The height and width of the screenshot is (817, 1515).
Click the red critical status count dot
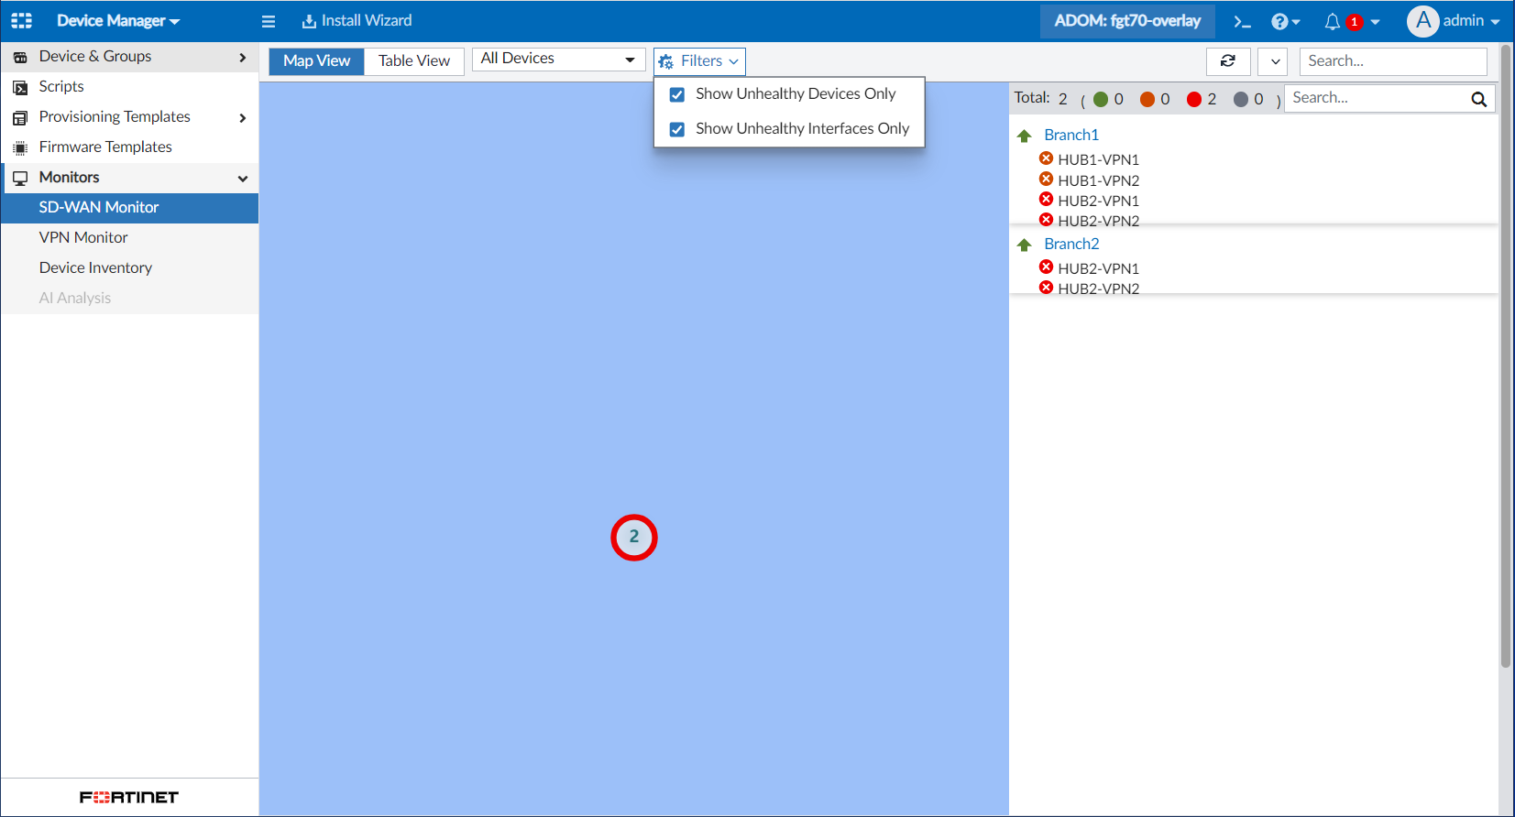tap(1194, 100)
